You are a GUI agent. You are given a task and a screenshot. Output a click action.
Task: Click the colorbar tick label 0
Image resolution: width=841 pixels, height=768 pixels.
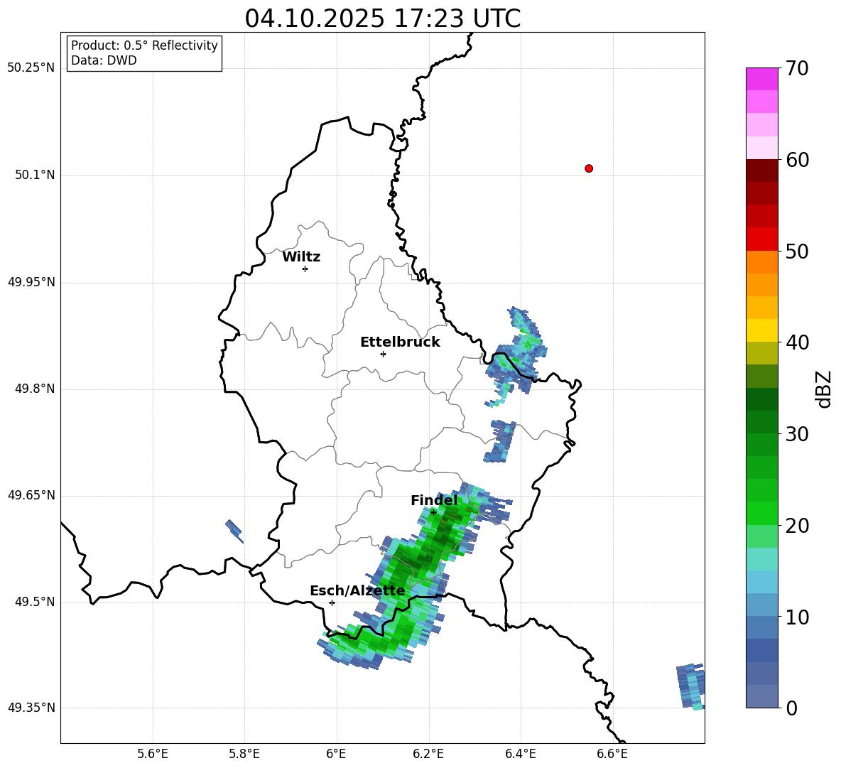[x=791, y=708]
